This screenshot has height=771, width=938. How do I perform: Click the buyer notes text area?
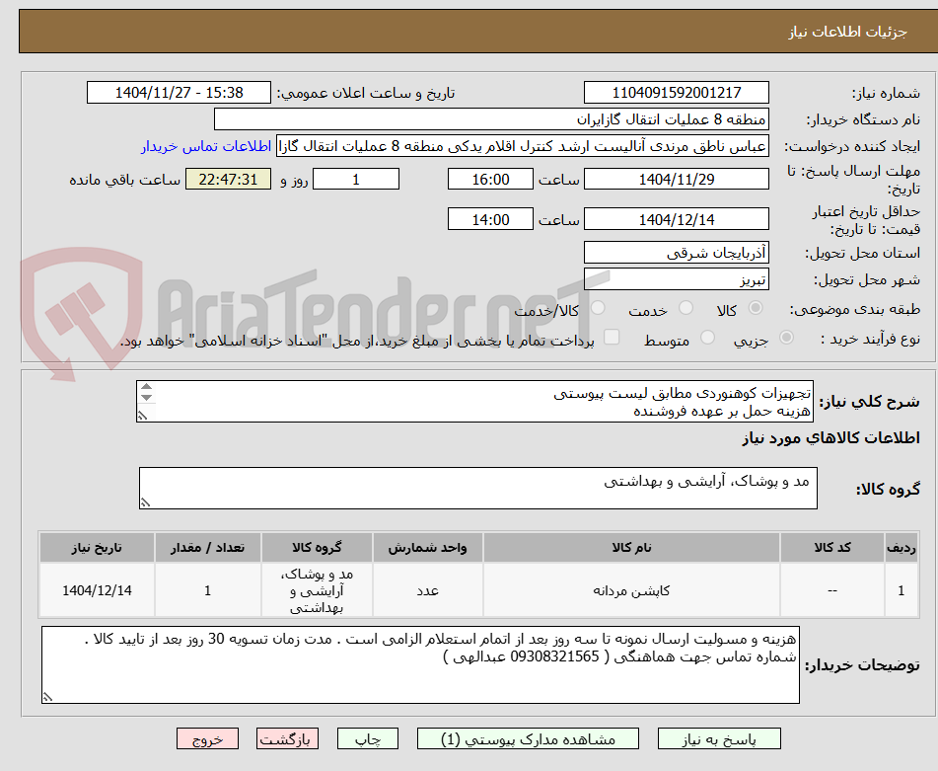(x=420, y=665)
